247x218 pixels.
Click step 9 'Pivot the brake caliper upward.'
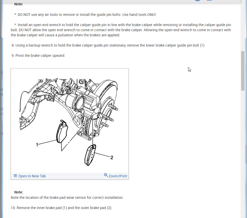click(38, 56)
